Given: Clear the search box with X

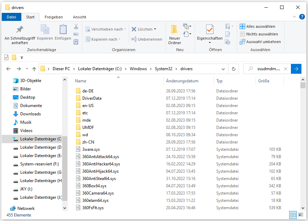Looking at the screenshot, I should pyautogui.click(x=286, y=69).
